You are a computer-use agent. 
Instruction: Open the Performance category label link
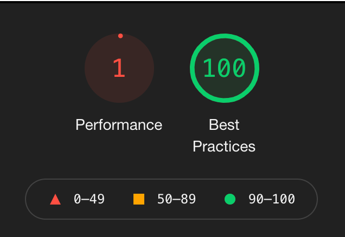[x=119, y=124]
